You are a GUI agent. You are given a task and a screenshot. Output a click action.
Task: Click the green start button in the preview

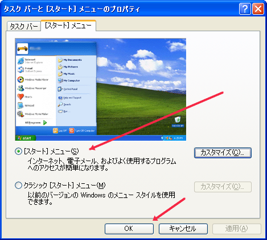[26, 138]
